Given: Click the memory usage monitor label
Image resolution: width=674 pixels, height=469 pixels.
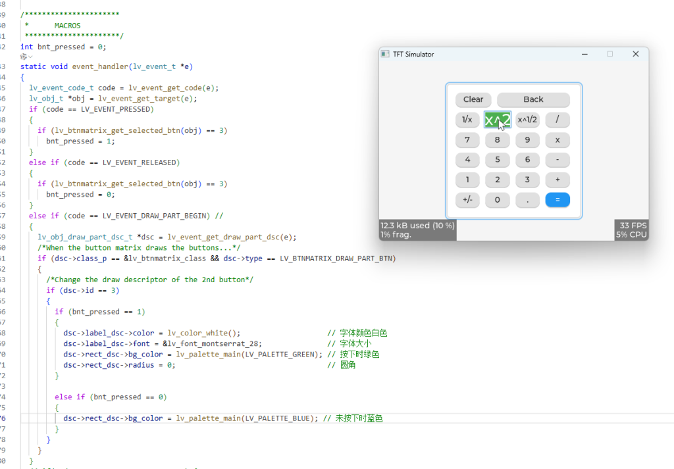Looking at the screenshot, I should [417, 230].
